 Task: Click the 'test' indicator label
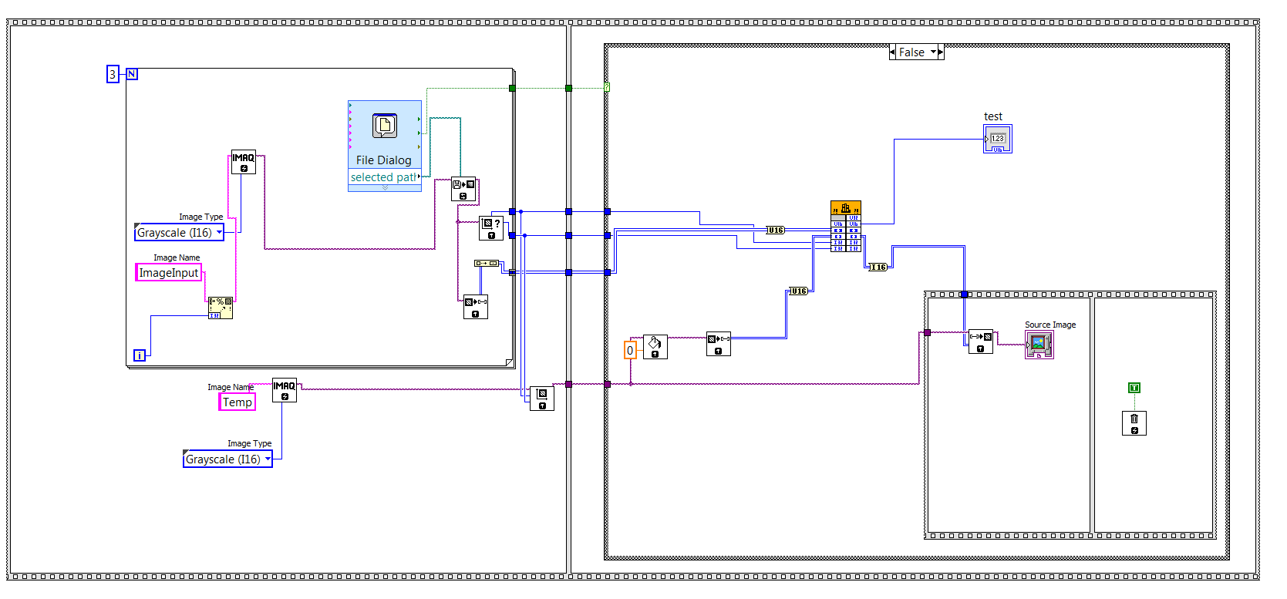(993, 116)
